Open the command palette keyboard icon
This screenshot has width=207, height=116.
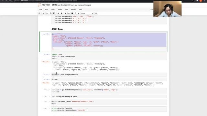[96, 14]
